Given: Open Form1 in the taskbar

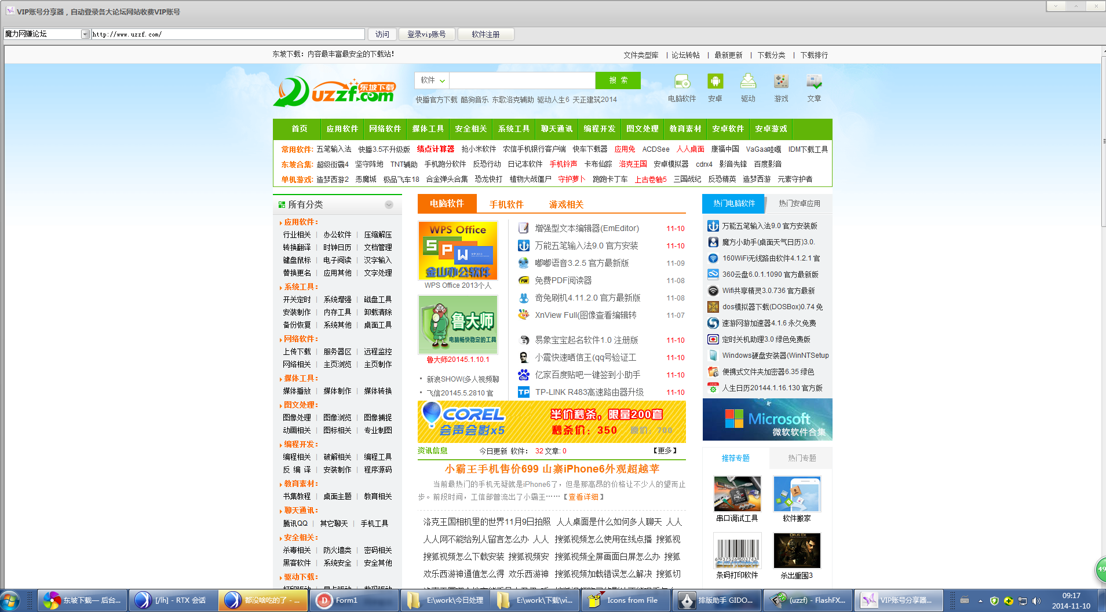Looking at the screenshot, I should pos(355,600).
